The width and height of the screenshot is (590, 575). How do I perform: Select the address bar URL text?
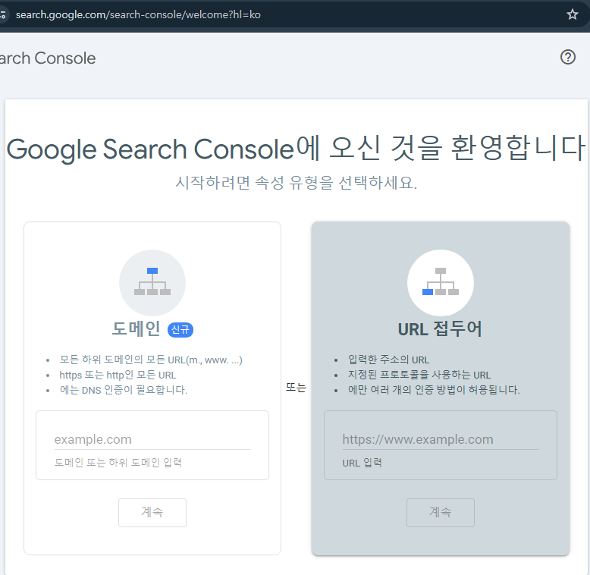(x=138, y=14)
